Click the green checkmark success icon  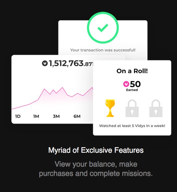[103, 28]
